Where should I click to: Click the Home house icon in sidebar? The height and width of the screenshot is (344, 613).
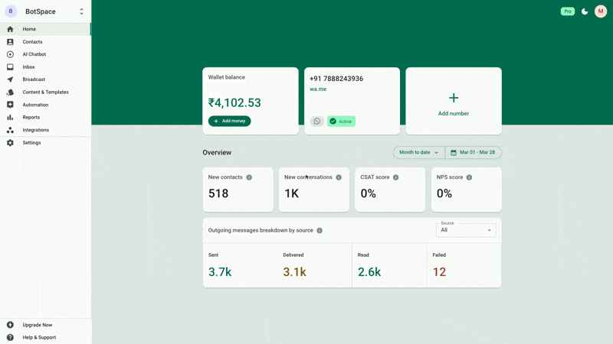click(10, 29)
